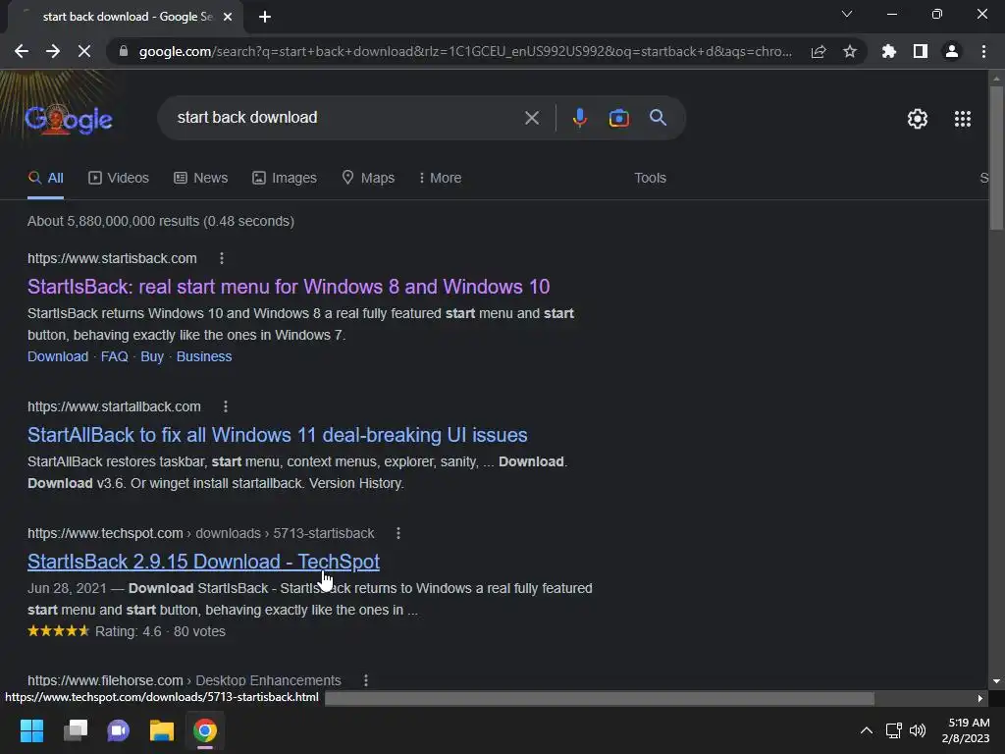Open search Tools
Image resolution: width=1005 pixels, height=754 pixels.
pos(650,179)
